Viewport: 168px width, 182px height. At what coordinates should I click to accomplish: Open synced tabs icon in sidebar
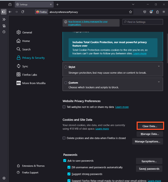tap(4, 26)
